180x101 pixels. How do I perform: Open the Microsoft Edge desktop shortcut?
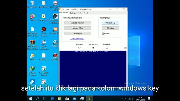pos(32,82)
